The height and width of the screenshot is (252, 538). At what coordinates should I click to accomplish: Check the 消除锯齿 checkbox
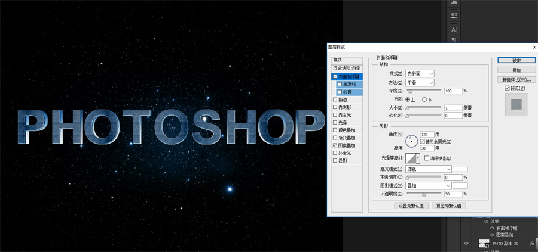coord(427,158)
